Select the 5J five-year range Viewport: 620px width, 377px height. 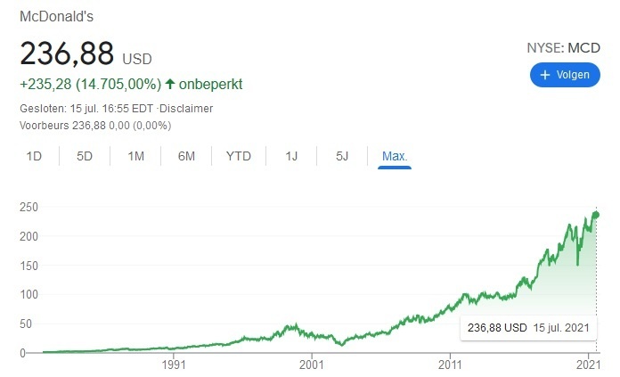pyautogui.click(x=342, y=156)
